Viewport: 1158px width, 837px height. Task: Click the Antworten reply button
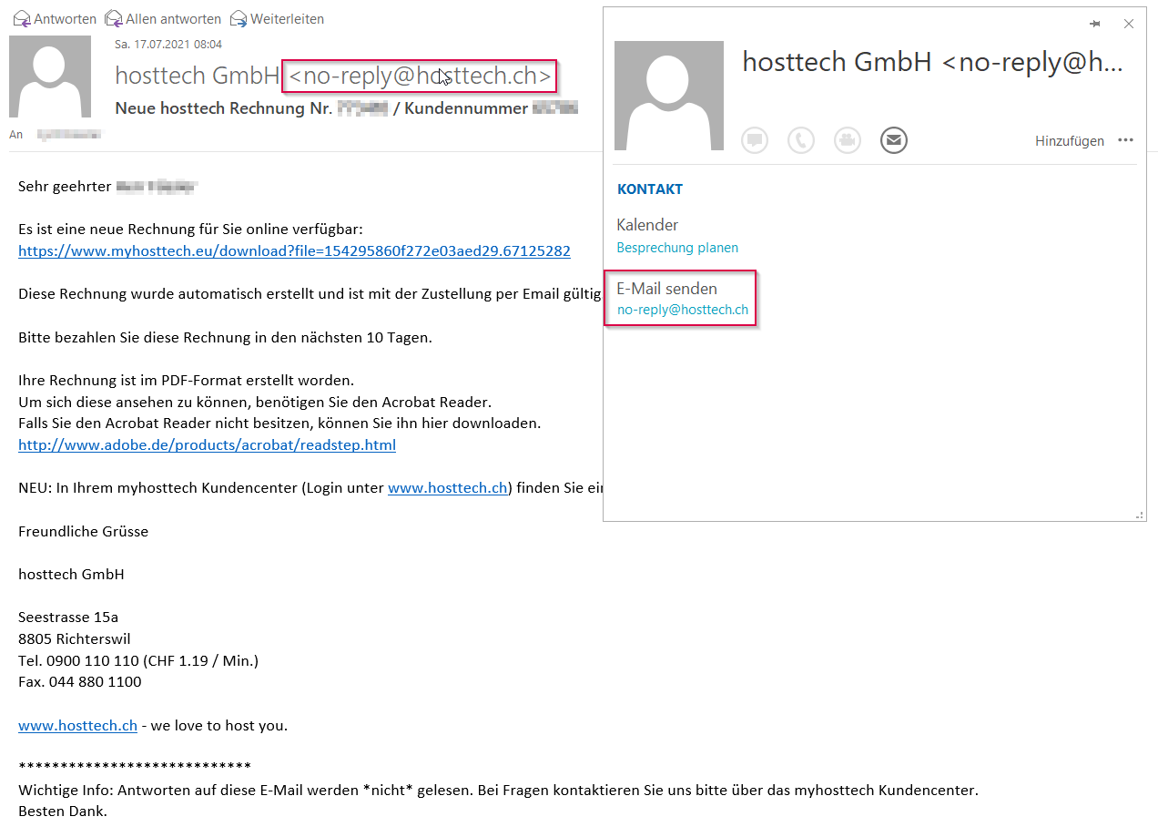[x=55, y=19]
